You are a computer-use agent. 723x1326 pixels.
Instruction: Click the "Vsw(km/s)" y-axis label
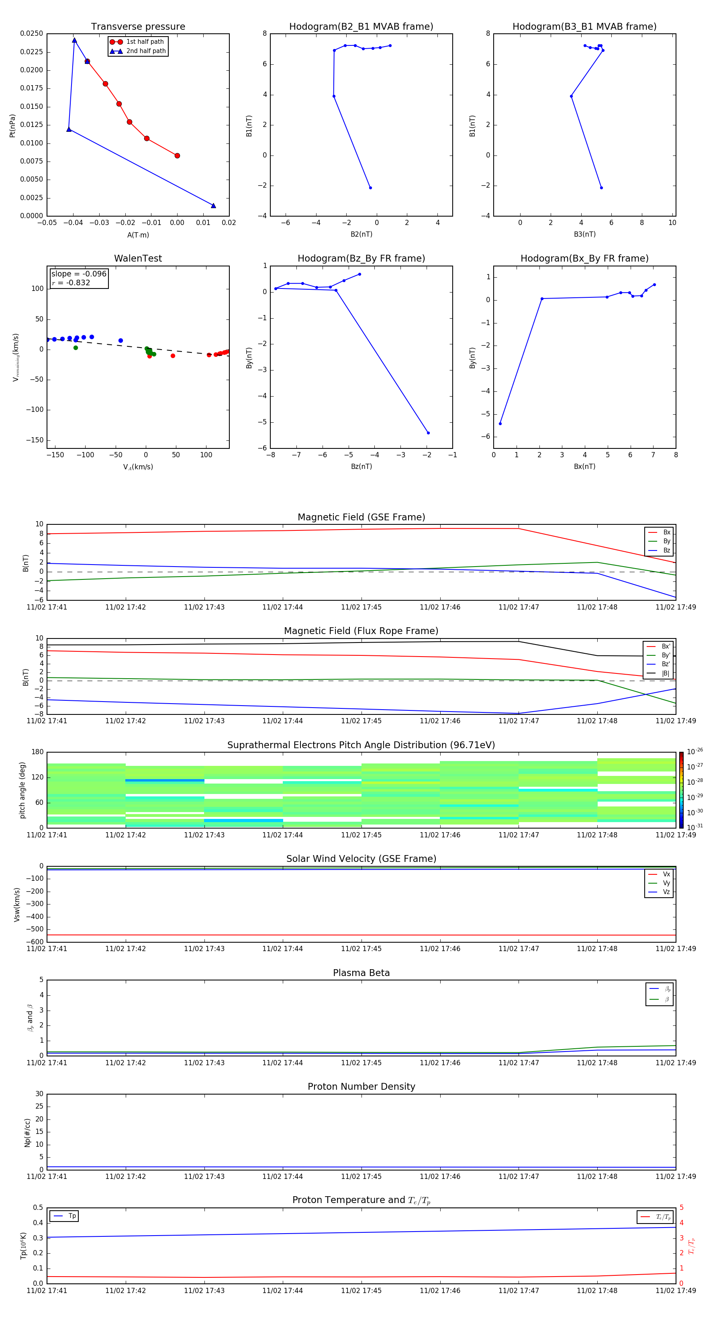[x=16, y=904]
